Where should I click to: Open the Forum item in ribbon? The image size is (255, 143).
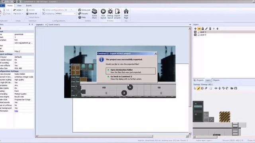coord(83,14)
